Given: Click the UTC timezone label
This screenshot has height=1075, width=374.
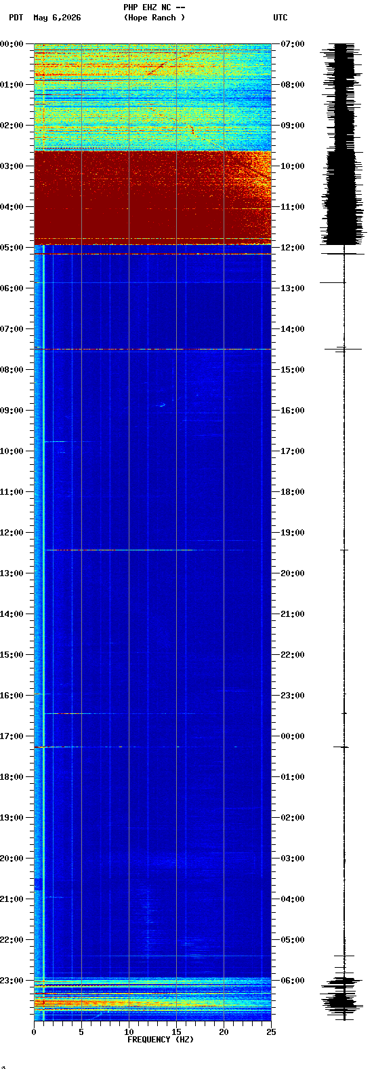Looking at the screenshot, I should pyautogui.click(x=280, y=18).
